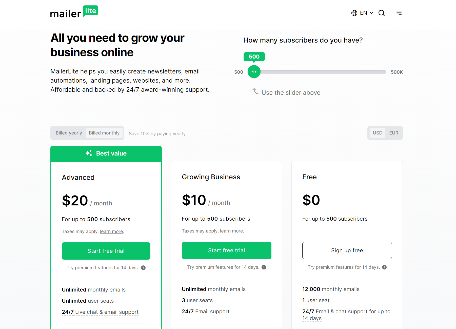Image resolution: width=456 pixels, height=329 pixels.
Task: Open the learn more link about taxes
Action: tap(111, 231)
